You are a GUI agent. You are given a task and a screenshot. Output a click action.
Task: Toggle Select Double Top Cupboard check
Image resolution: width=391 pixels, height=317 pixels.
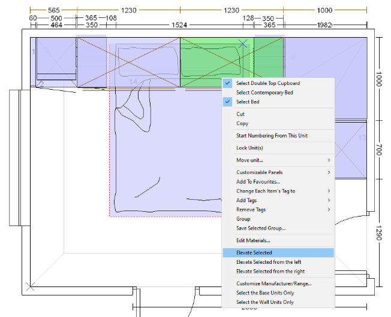click(x=278, y=83)
